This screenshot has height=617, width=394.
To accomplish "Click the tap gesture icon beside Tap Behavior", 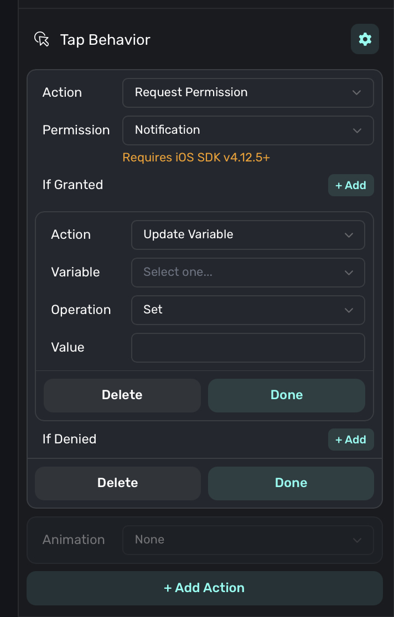I will (x=42, y=39).
